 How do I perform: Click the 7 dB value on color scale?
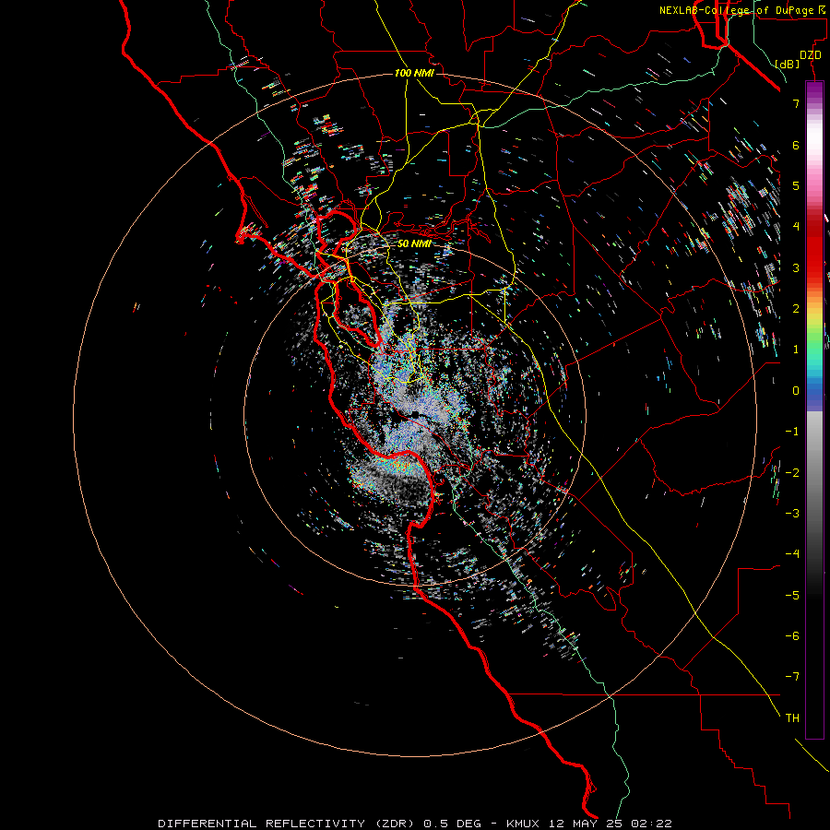796,103
